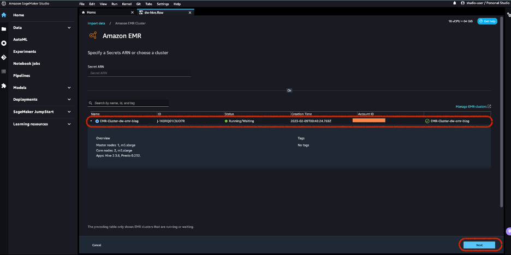Close the Home tab
This screenshot has height=255, width=511.
tap(132, 13)
